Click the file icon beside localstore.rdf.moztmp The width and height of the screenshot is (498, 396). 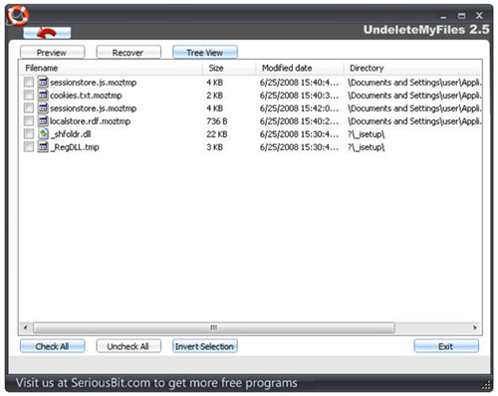tap(43, 121)
